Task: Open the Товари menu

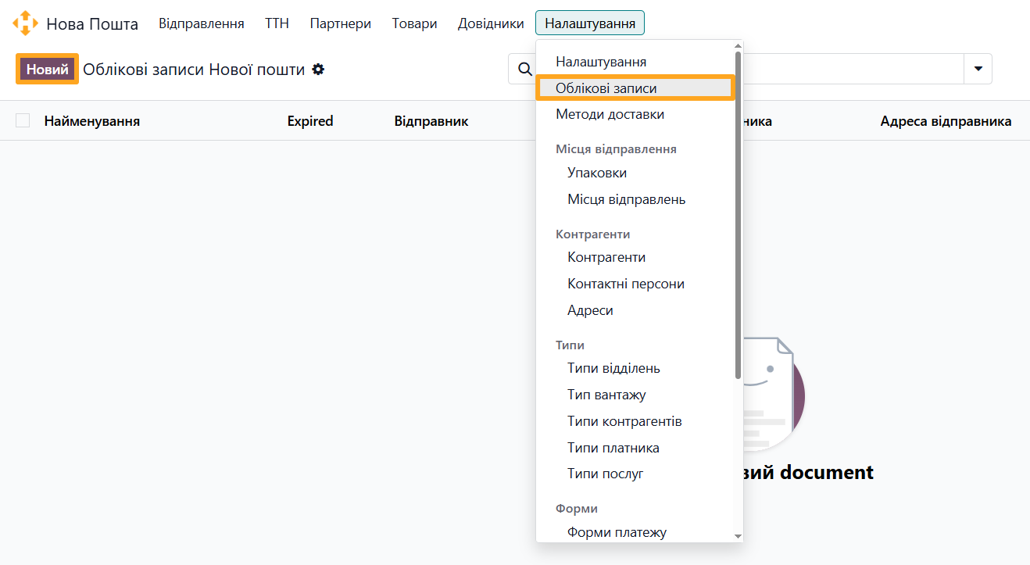Action: (415, 23)
